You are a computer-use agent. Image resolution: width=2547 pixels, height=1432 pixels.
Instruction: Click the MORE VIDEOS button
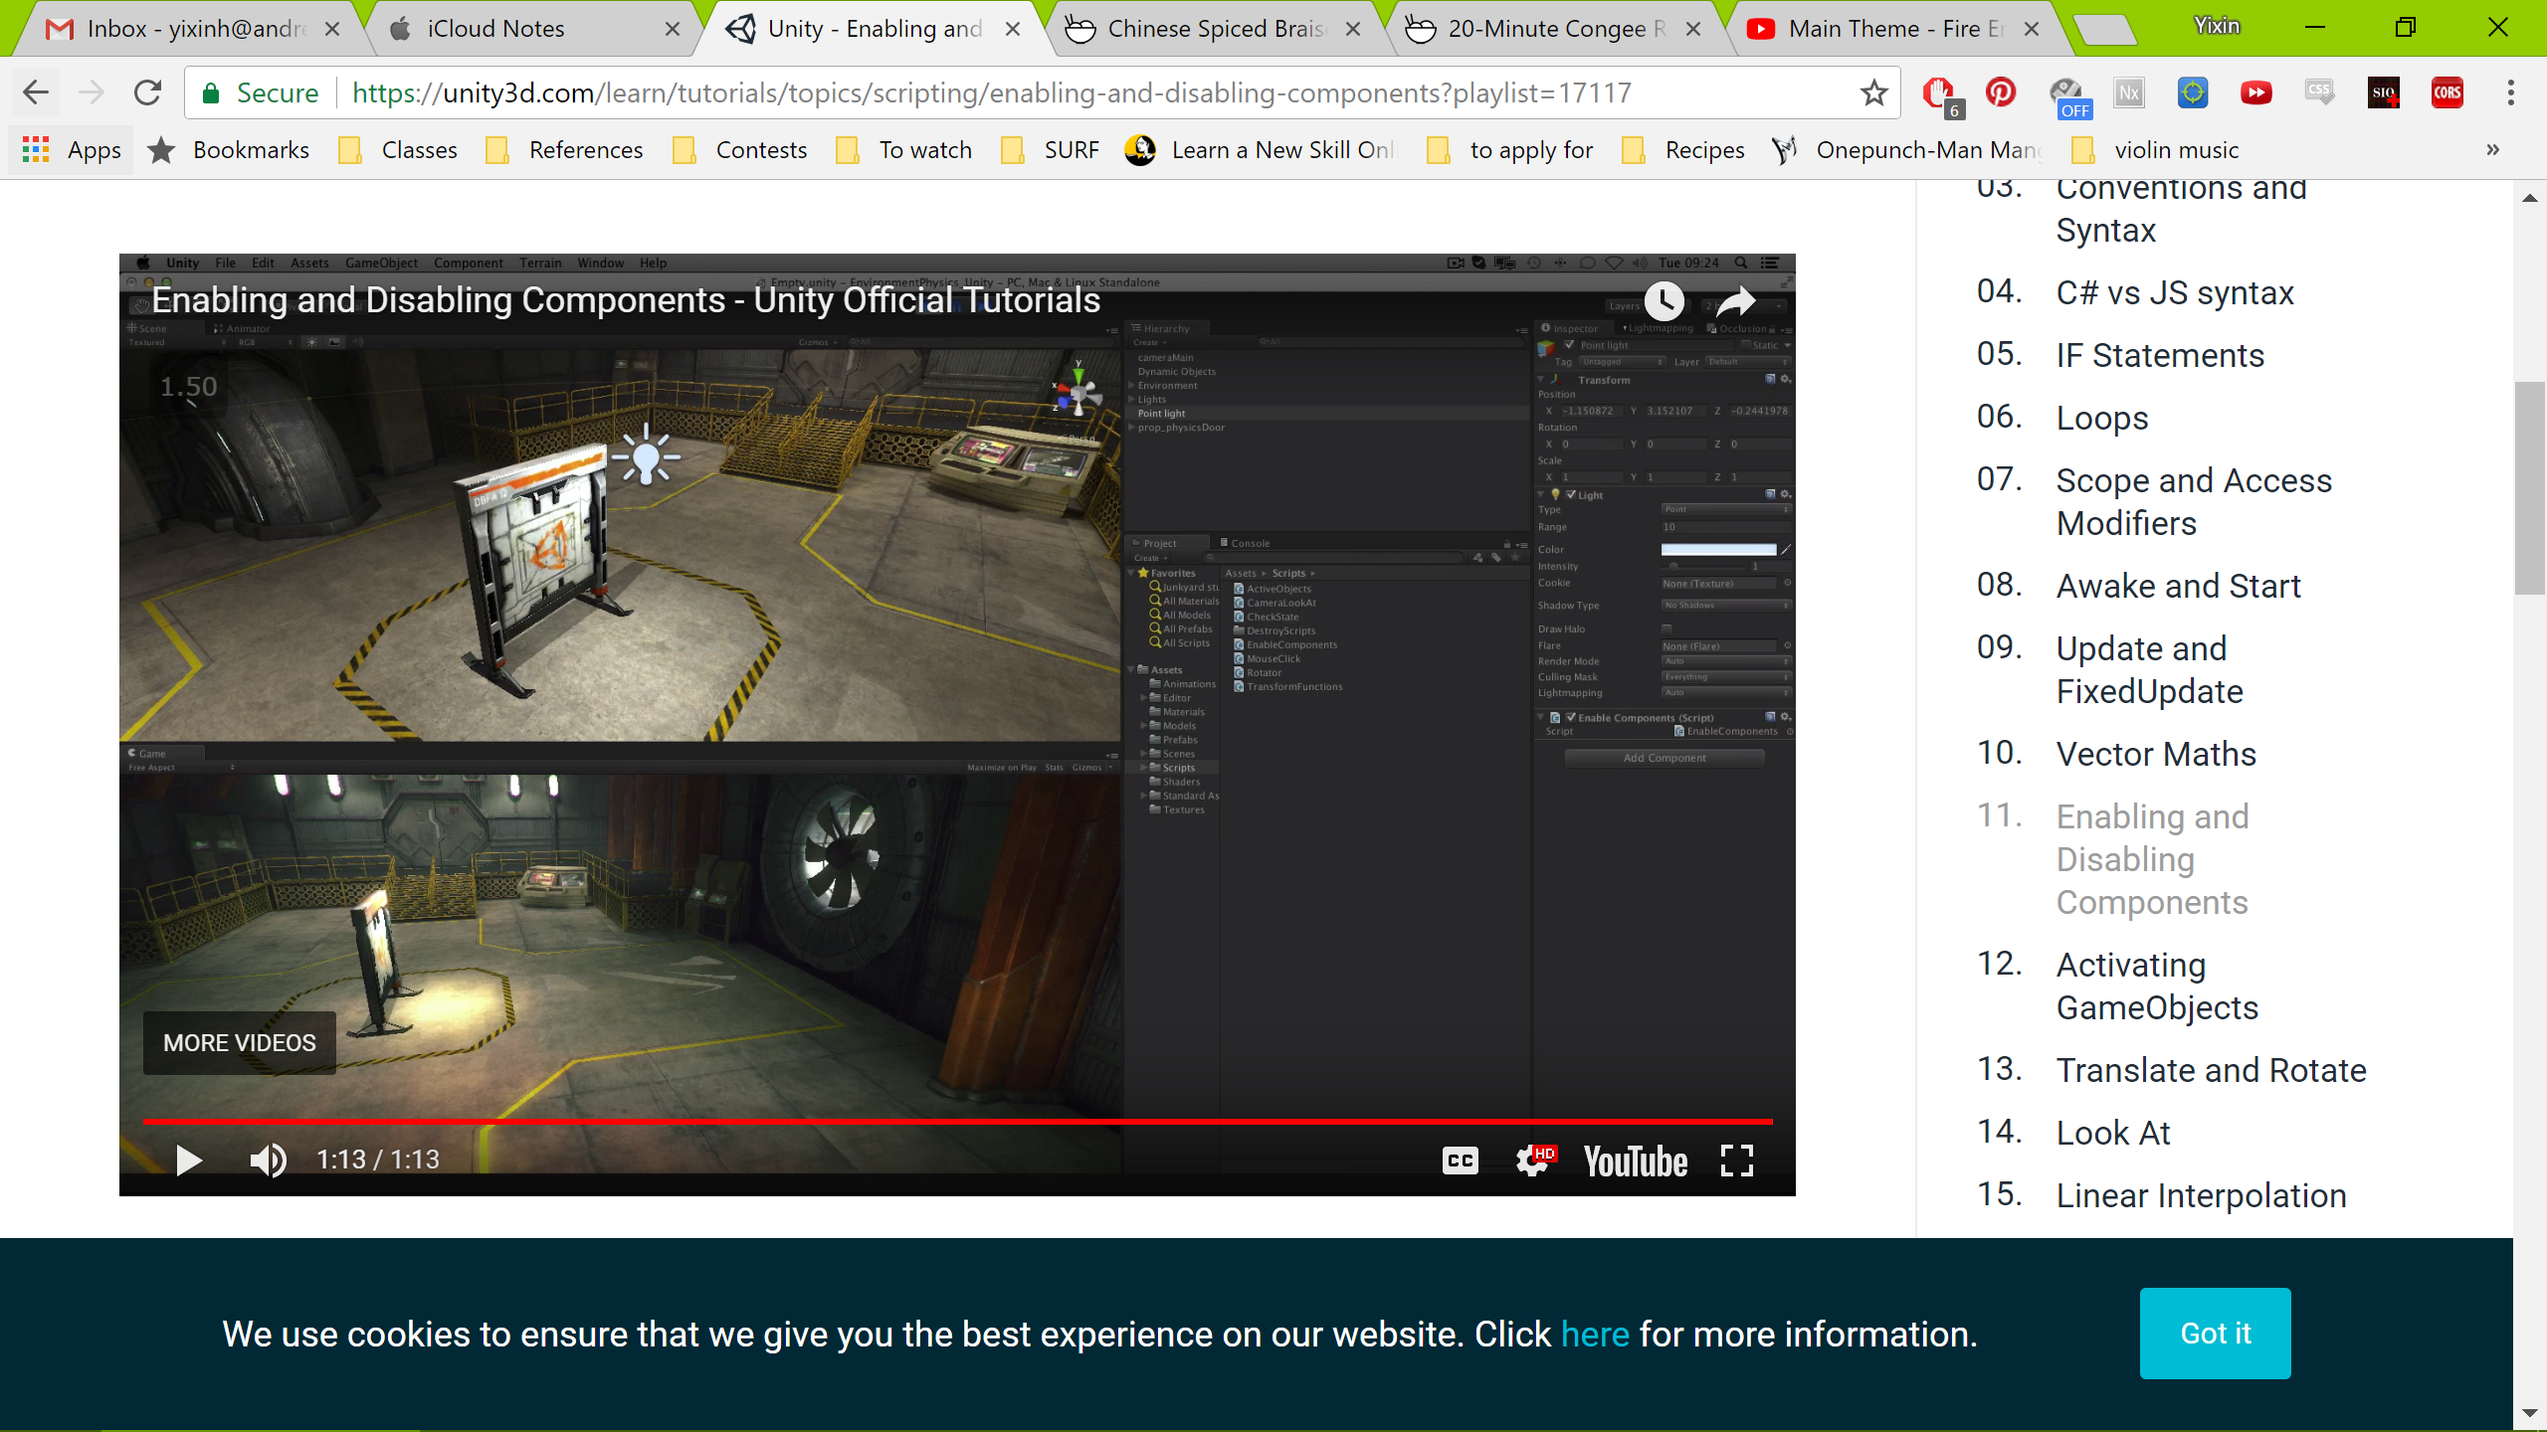(240, 1043)
